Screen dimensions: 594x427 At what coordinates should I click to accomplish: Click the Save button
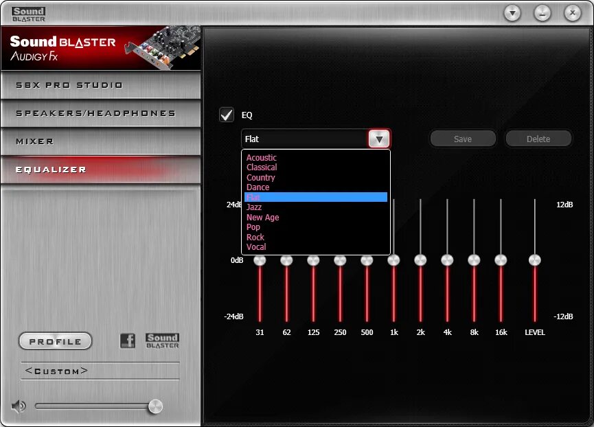463,139
